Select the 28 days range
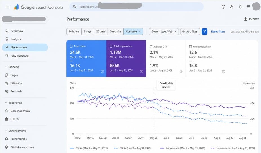This screenshot has width=261, height=153. click(x=101, y=31)
